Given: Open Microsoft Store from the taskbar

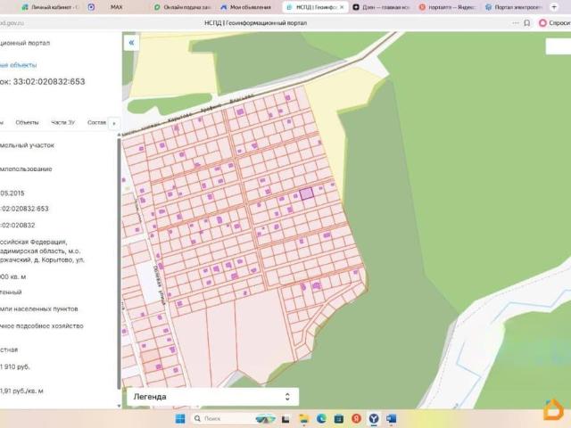Looking at the screenshot, I should (x=339, y=418).
